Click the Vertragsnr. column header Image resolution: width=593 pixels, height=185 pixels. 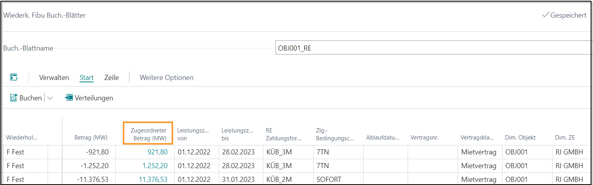pyautogui.click(x=424, y=138)
